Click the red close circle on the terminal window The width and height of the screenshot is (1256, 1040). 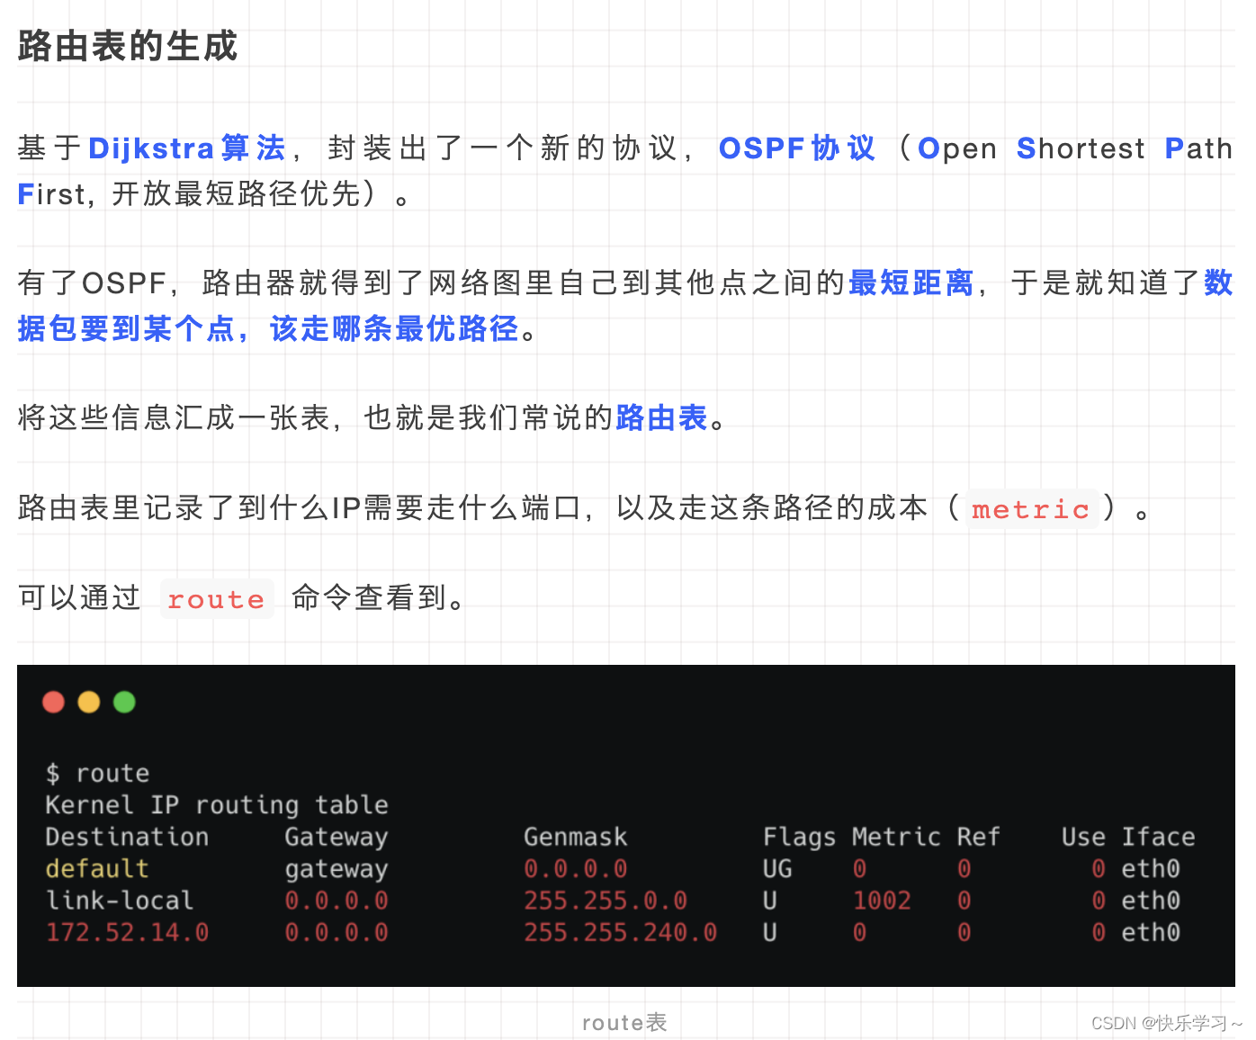pos(53,702)
